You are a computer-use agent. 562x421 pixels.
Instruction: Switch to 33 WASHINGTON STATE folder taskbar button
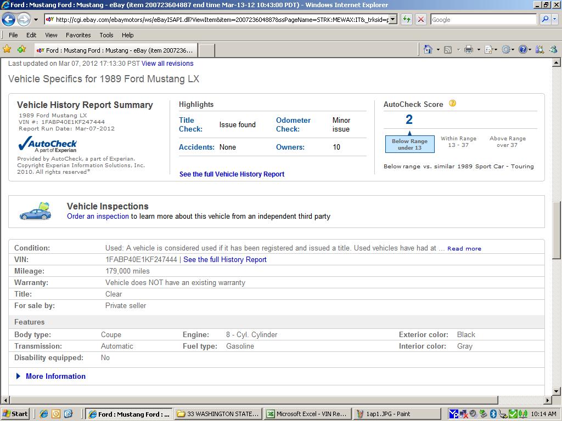tap(218, 414)
